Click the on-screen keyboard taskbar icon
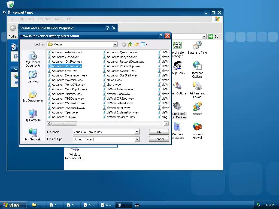Screen dimensions: 279x209 (x=137, y=205)
